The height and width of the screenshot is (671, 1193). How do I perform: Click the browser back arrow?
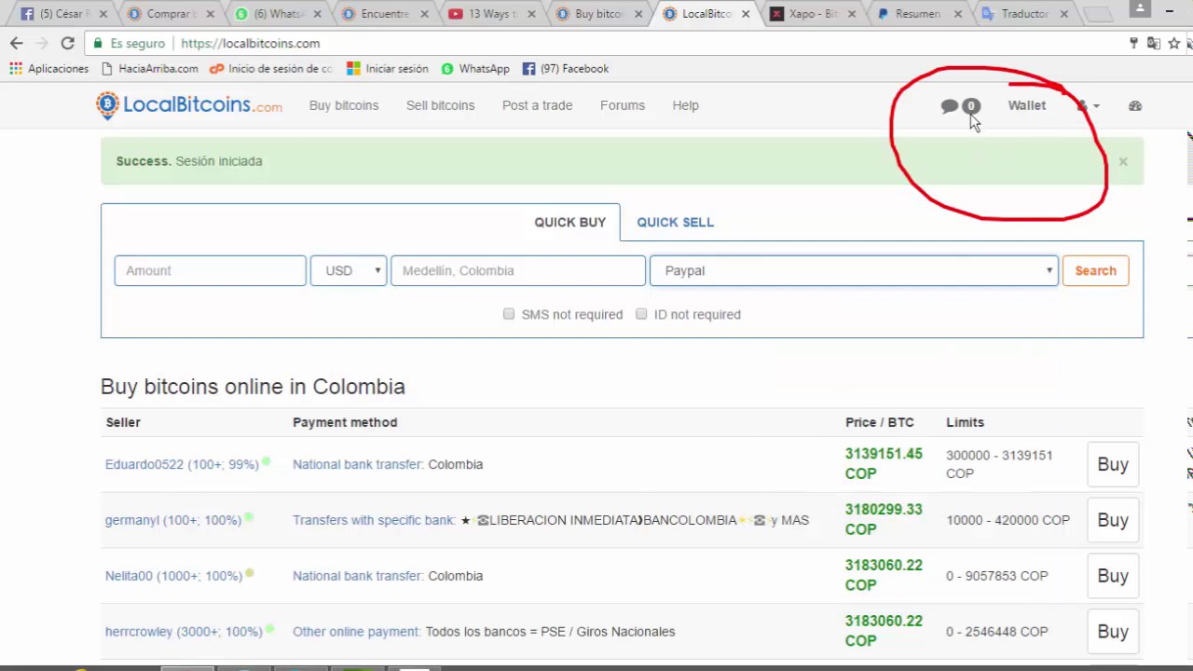(16, 44)
